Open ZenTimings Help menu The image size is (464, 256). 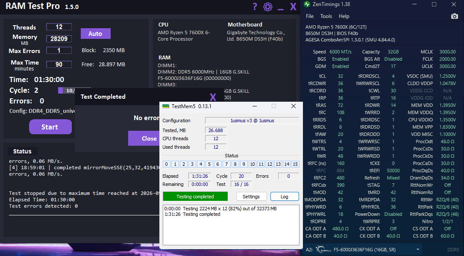tap(344, 16)
